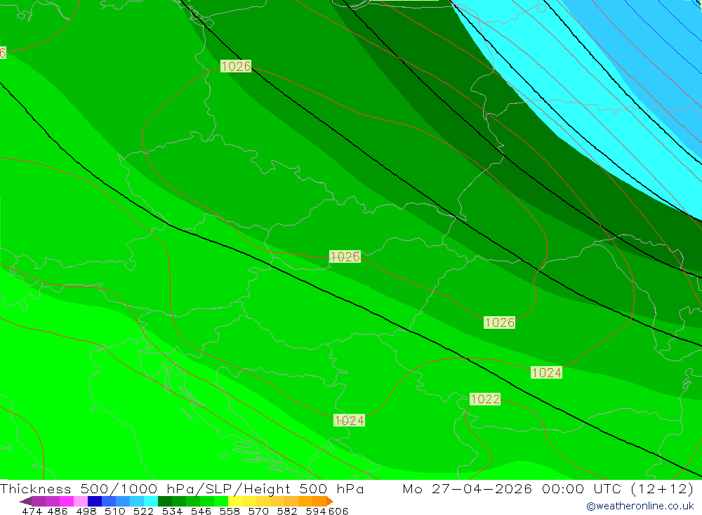The image size is (702, 515).
Task: Click the legend value 558
Action: pos(230,511)
